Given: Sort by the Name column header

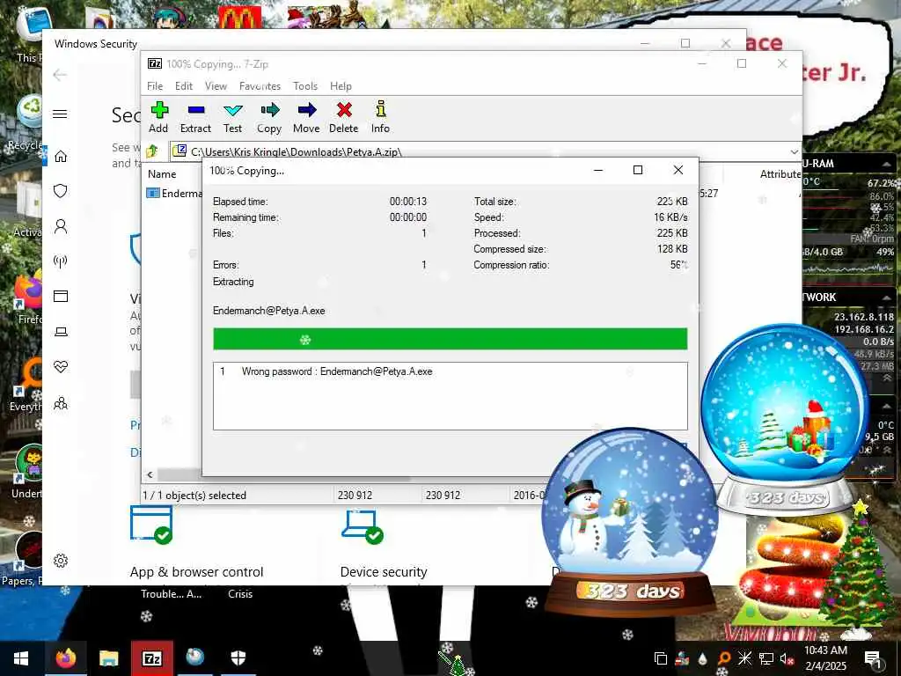Looking at the screenshot, I should 162,174.
